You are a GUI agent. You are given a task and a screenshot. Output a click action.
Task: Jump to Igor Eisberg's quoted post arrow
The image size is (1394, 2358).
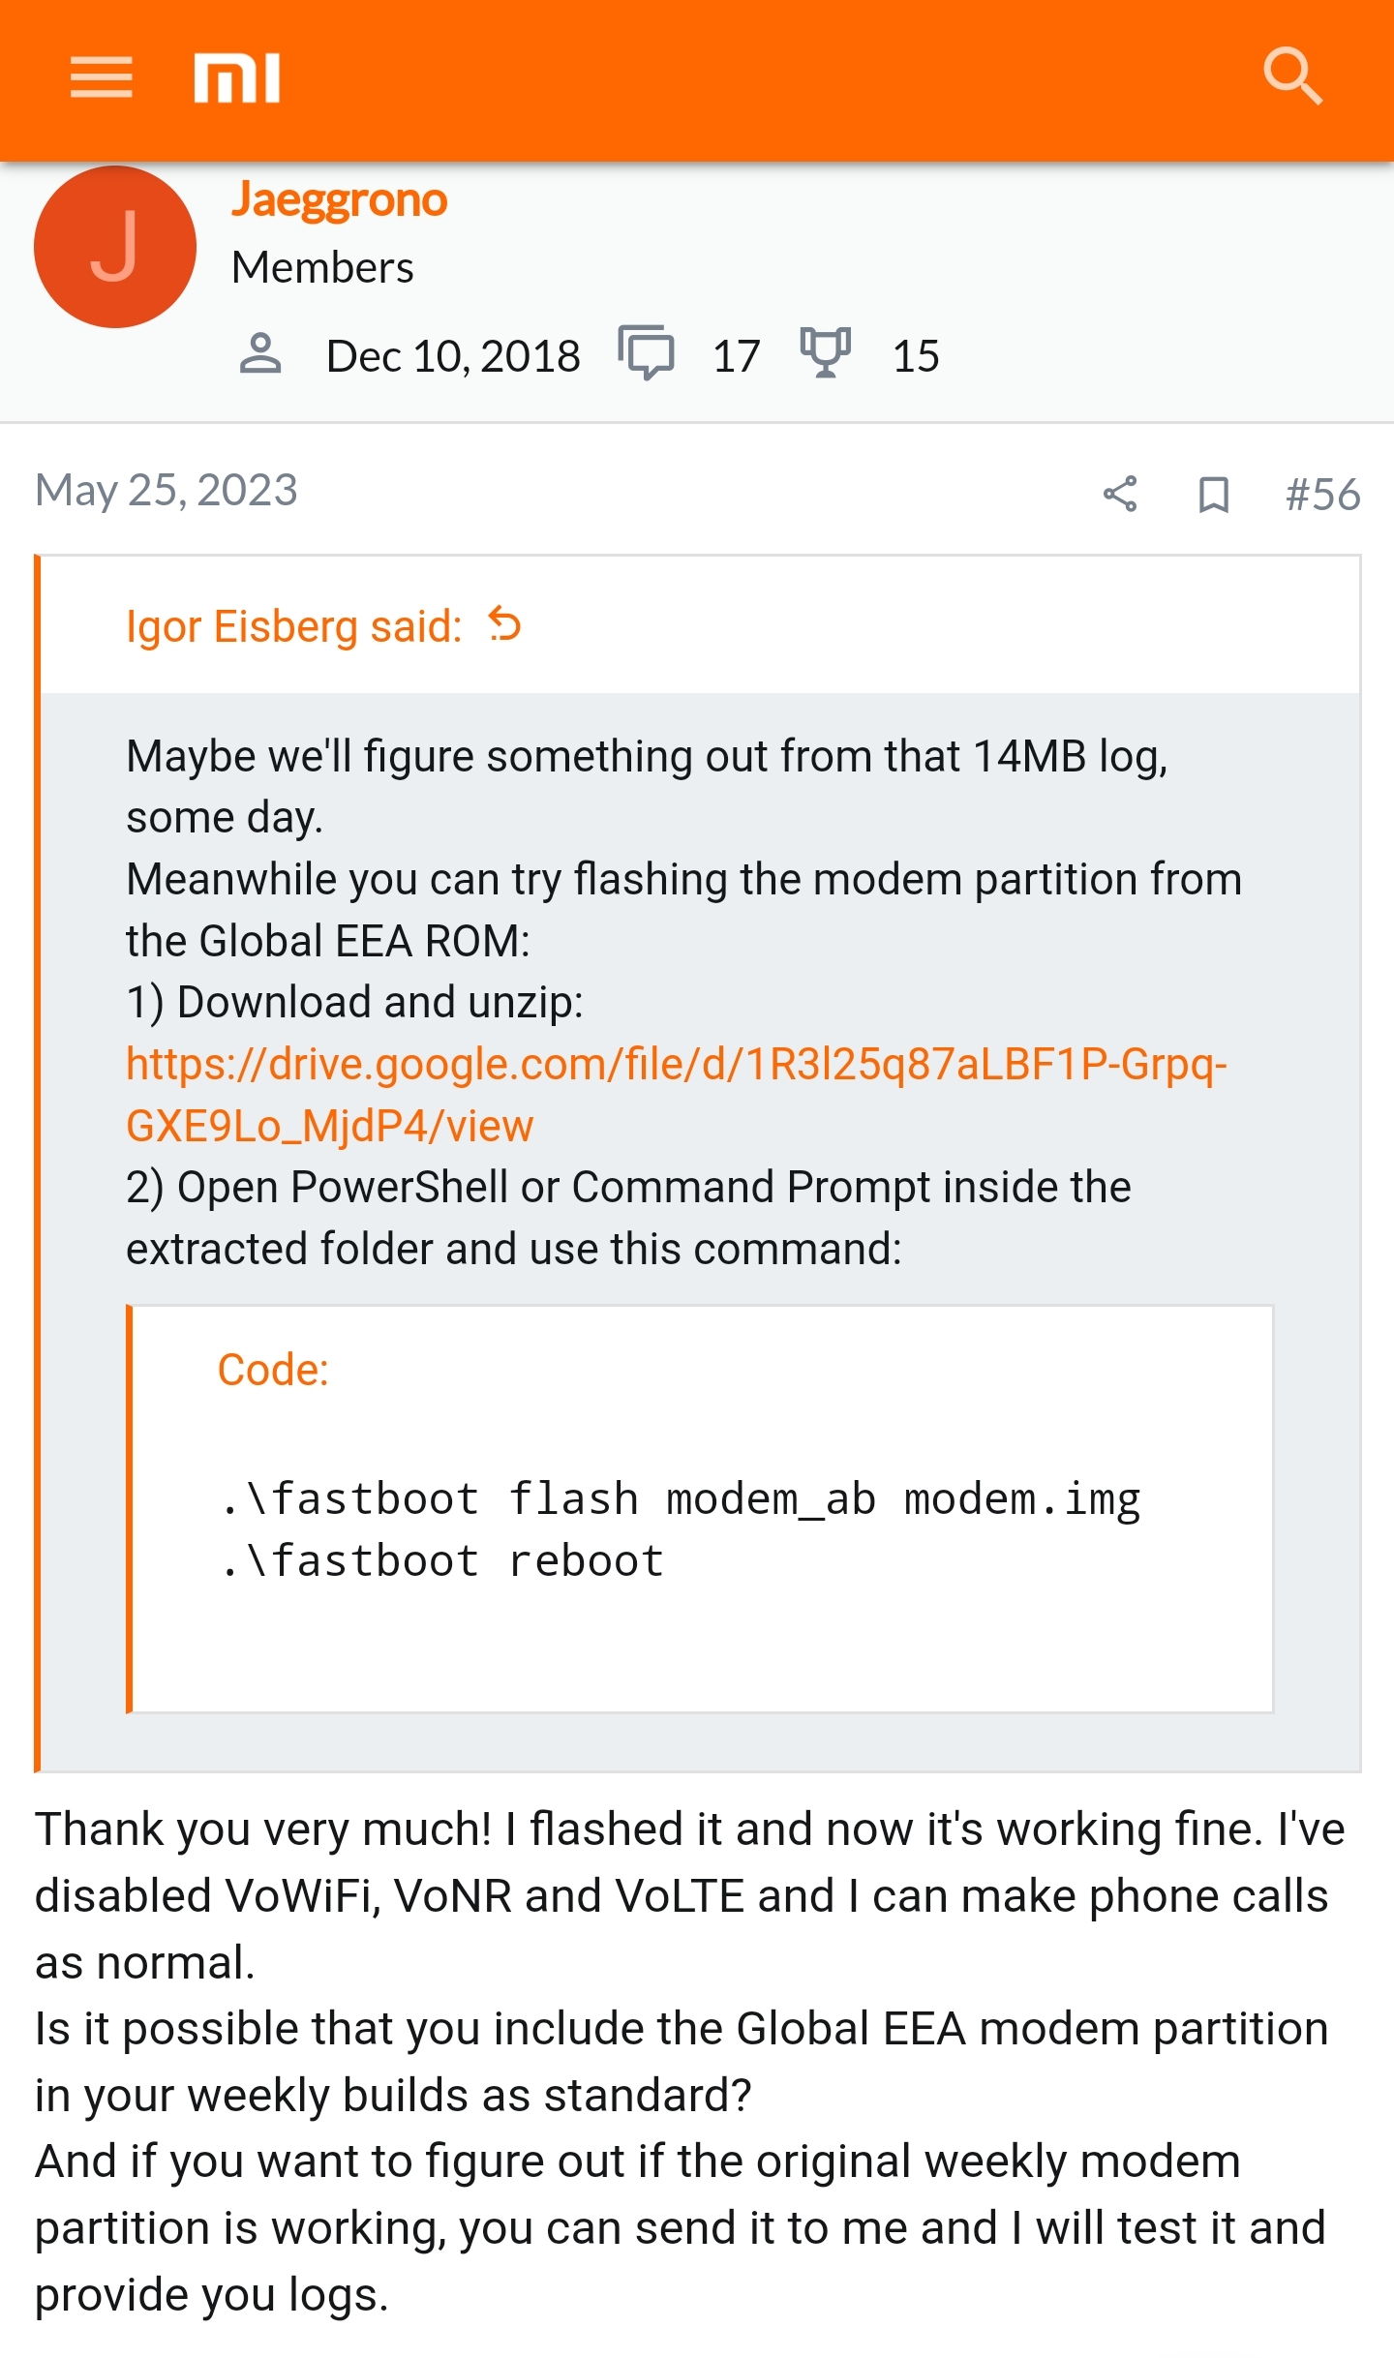tap(504, 624)
